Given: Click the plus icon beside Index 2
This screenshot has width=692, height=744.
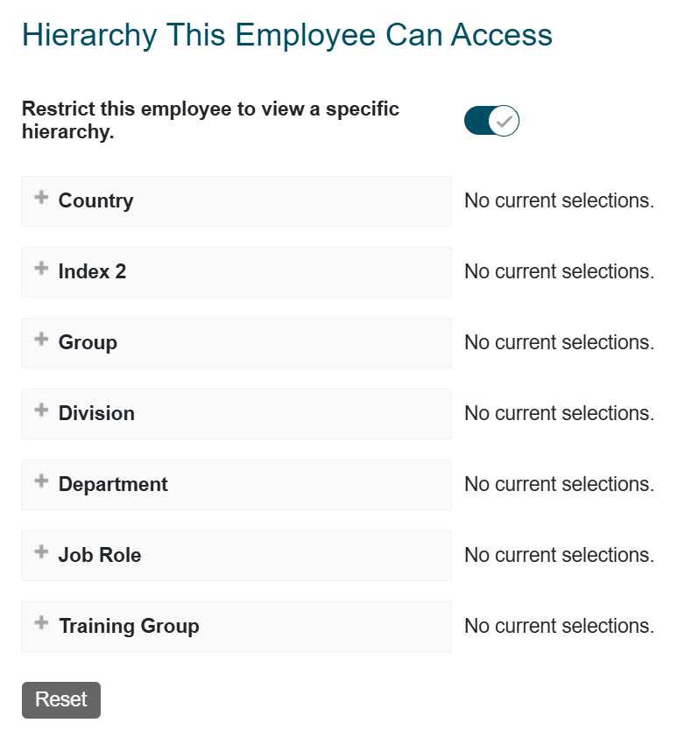Looking at the screenshot, I should [x=41, y=268].
